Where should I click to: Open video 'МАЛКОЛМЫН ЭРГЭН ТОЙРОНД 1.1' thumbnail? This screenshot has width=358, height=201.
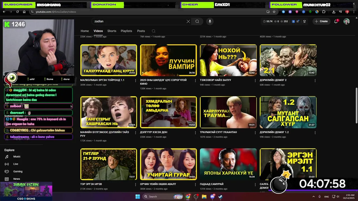click(109, 60)
